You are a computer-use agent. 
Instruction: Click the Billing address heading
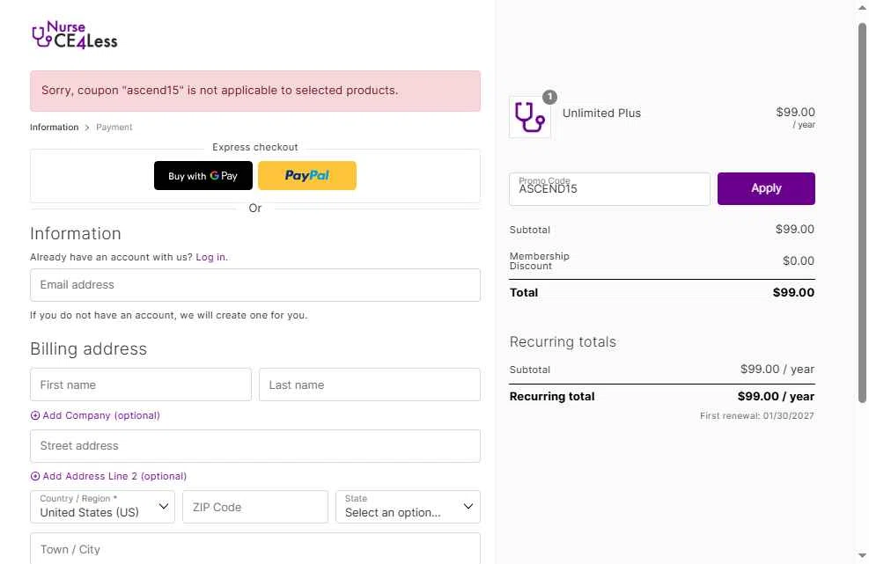(x=89, y=349)
